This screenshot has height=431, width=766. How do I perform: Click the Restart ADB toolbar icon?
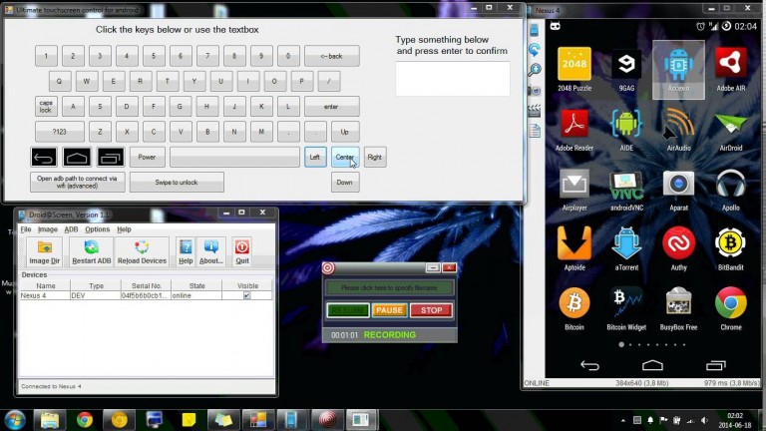click(x=91, y=248)
